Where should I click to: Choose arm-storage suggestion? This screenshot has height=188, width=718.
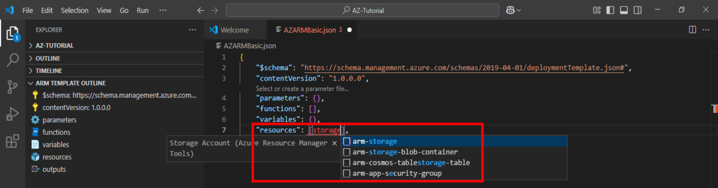coord(454,141)
